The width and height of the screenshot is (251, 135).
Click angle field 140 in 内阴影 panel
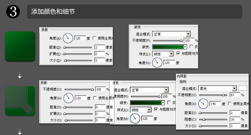pos(215,104)
